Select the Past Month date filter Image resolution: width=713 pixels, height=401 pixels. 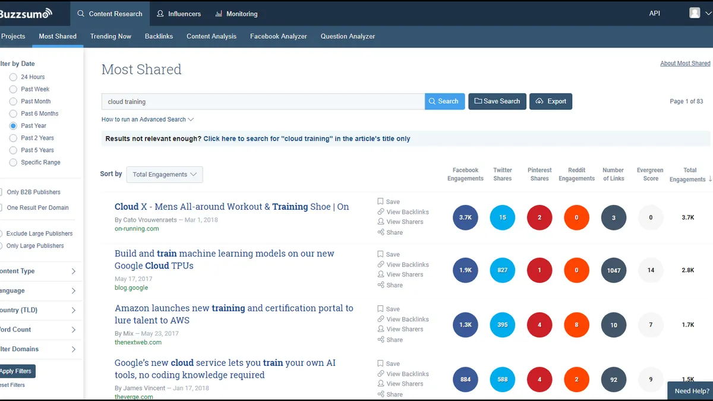point(13,102)
